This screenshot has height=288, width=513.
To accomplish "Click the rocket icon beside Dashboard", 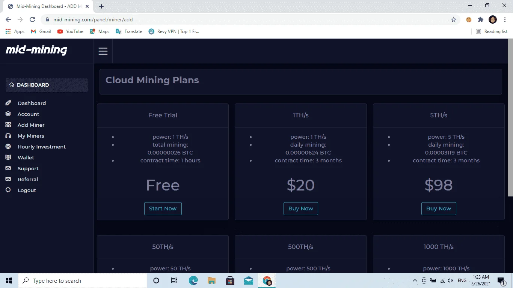I will pos(8,103).
